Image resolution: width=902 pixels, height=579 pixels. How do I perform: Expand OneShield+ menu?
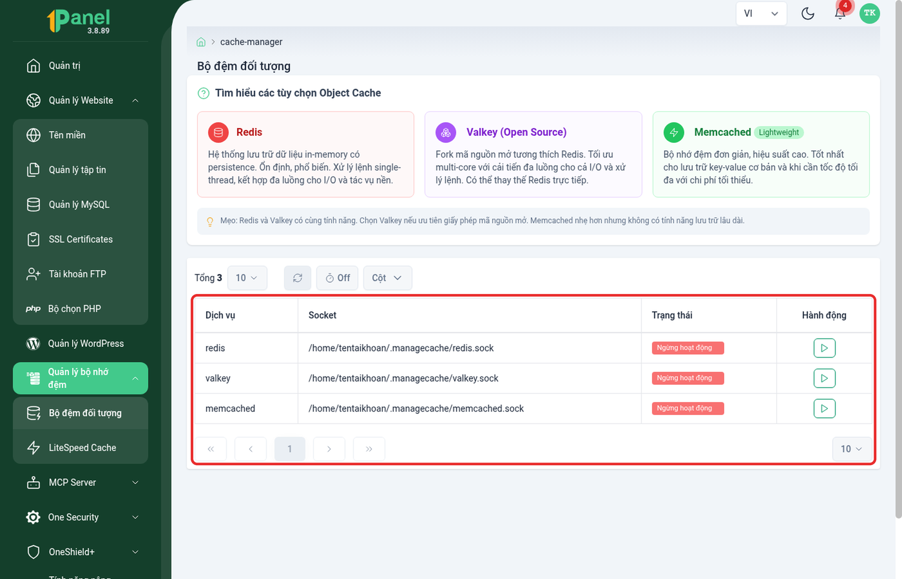[x=135, y=552]
